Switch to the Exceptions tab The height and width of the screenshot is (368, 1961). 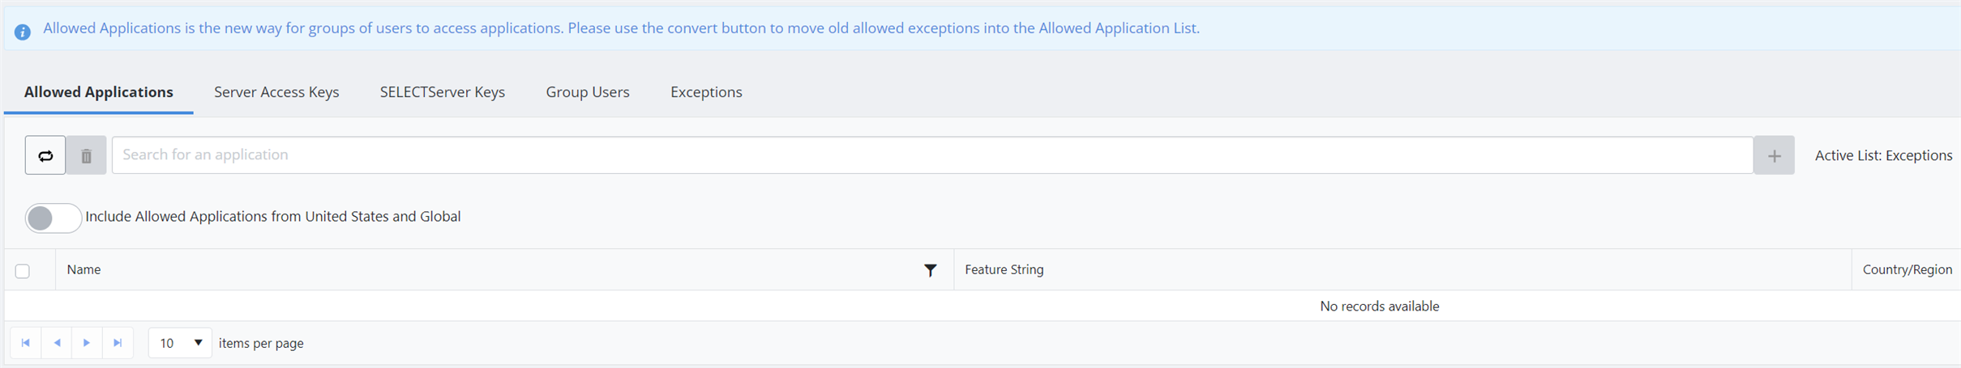706,92
